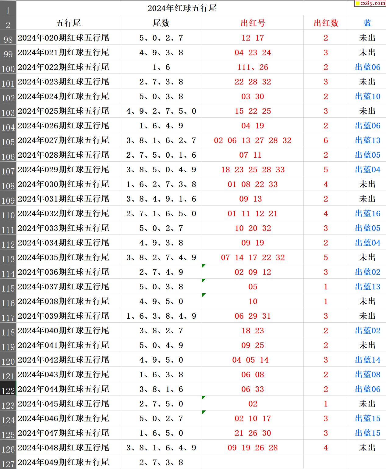Select row header 127
This screenshot has width=386, height=469.
(x=8, y=462)
